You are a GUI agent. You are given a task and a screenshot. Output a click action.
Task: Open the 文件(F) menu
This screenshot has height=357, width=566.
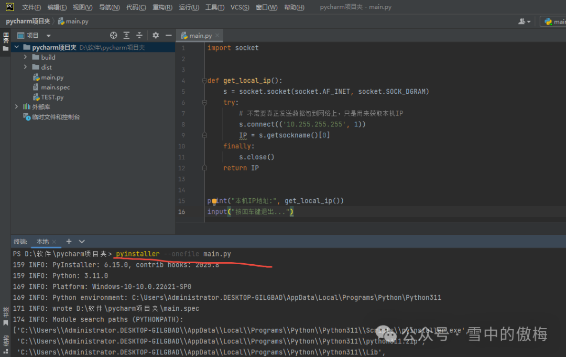[31, 7]
